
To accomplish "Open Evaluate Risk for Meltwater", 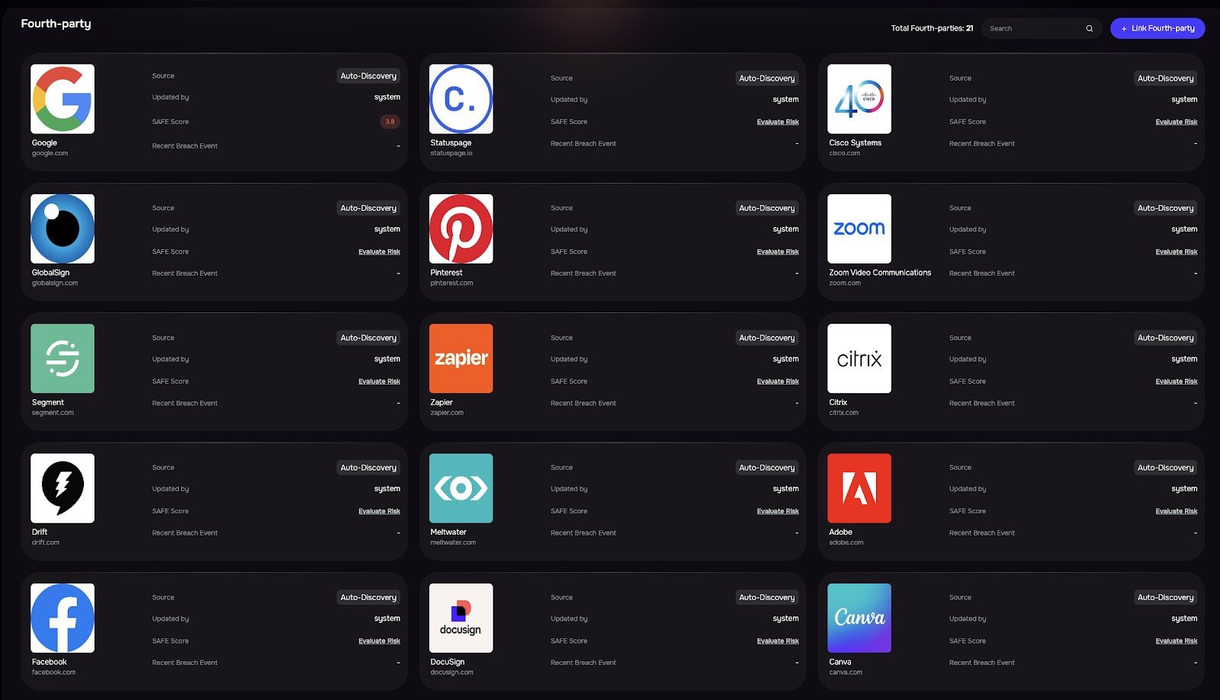I will pyautogui.click(x=778, y=511).
